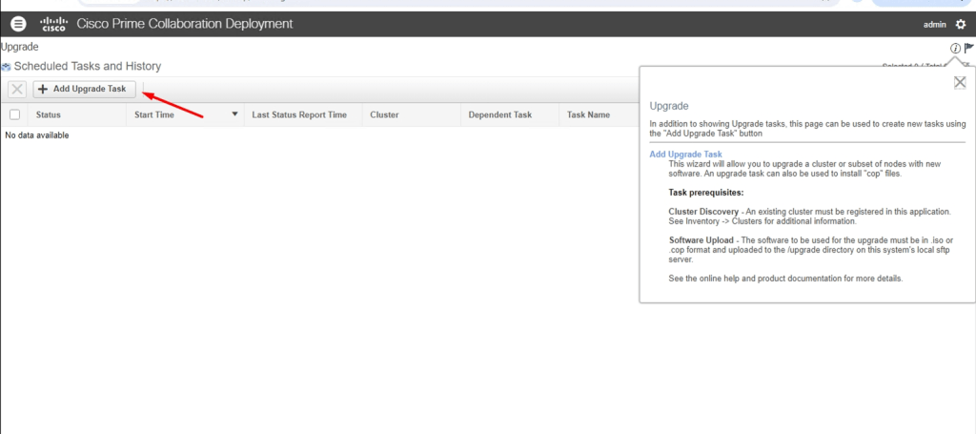
Task: Open the hamburger navigation menu
Action: [x=19, y=24]
